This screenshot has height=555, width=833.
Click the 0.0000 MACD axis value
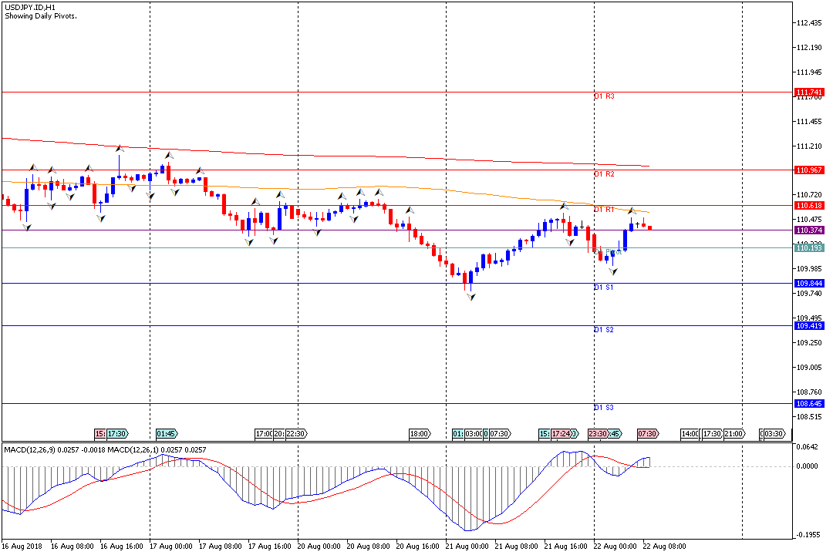(x=807, y=466)
